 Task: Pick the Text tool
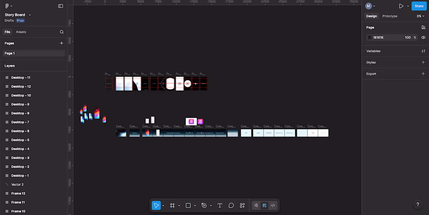(220, 205)
